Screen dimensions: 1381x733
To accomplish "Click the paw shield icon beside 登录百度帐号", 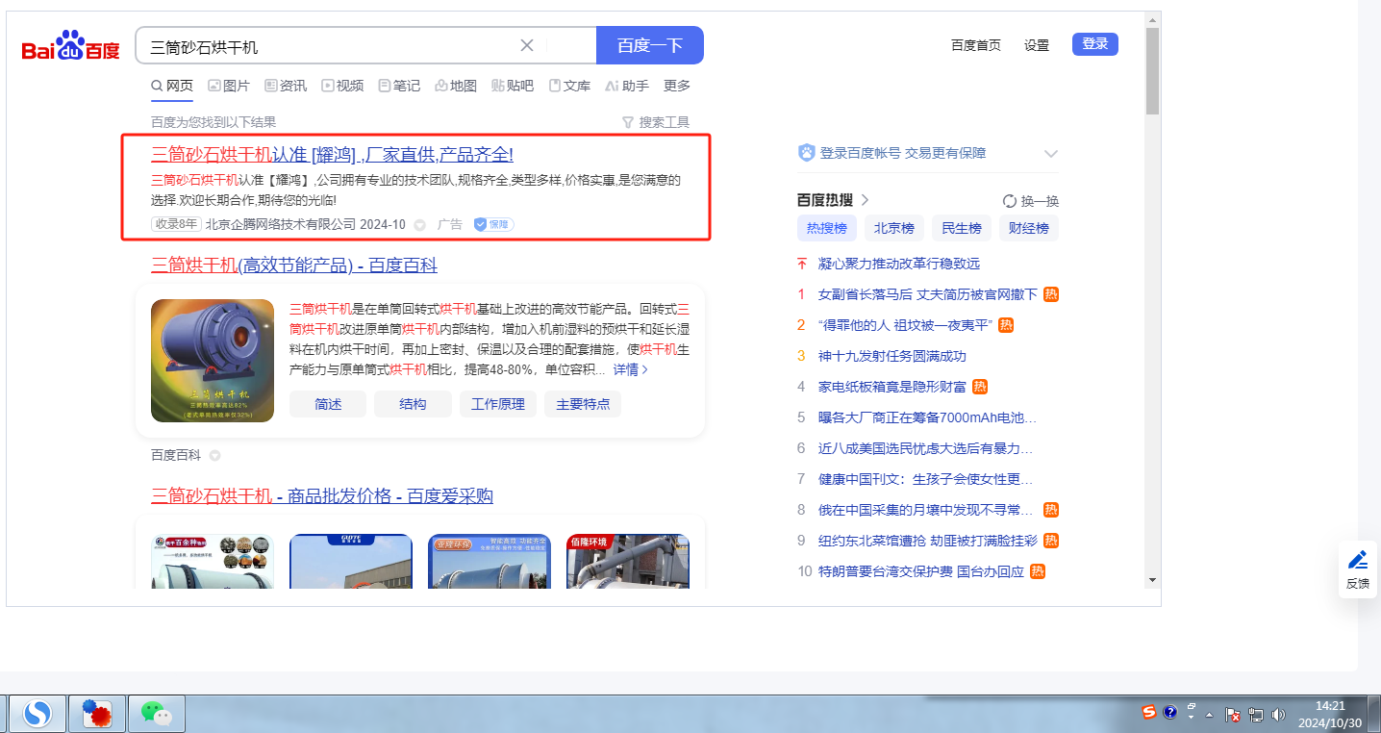I will point(806,153).
